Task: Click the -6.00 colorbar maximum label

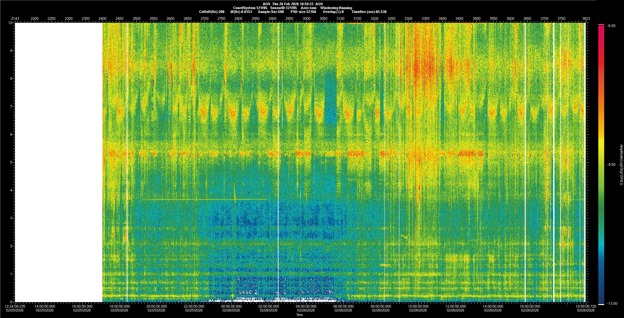Action: tap(611, 26)
